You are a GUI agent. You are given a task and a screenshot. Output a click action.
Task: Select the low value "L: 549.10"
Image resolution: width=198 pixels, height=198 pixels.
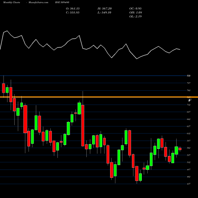[105, 13]
